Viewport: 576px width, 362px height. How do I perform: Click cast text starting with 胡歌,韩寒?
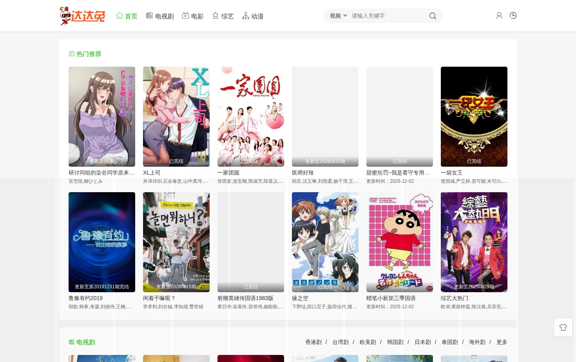[x=100, y=307]
